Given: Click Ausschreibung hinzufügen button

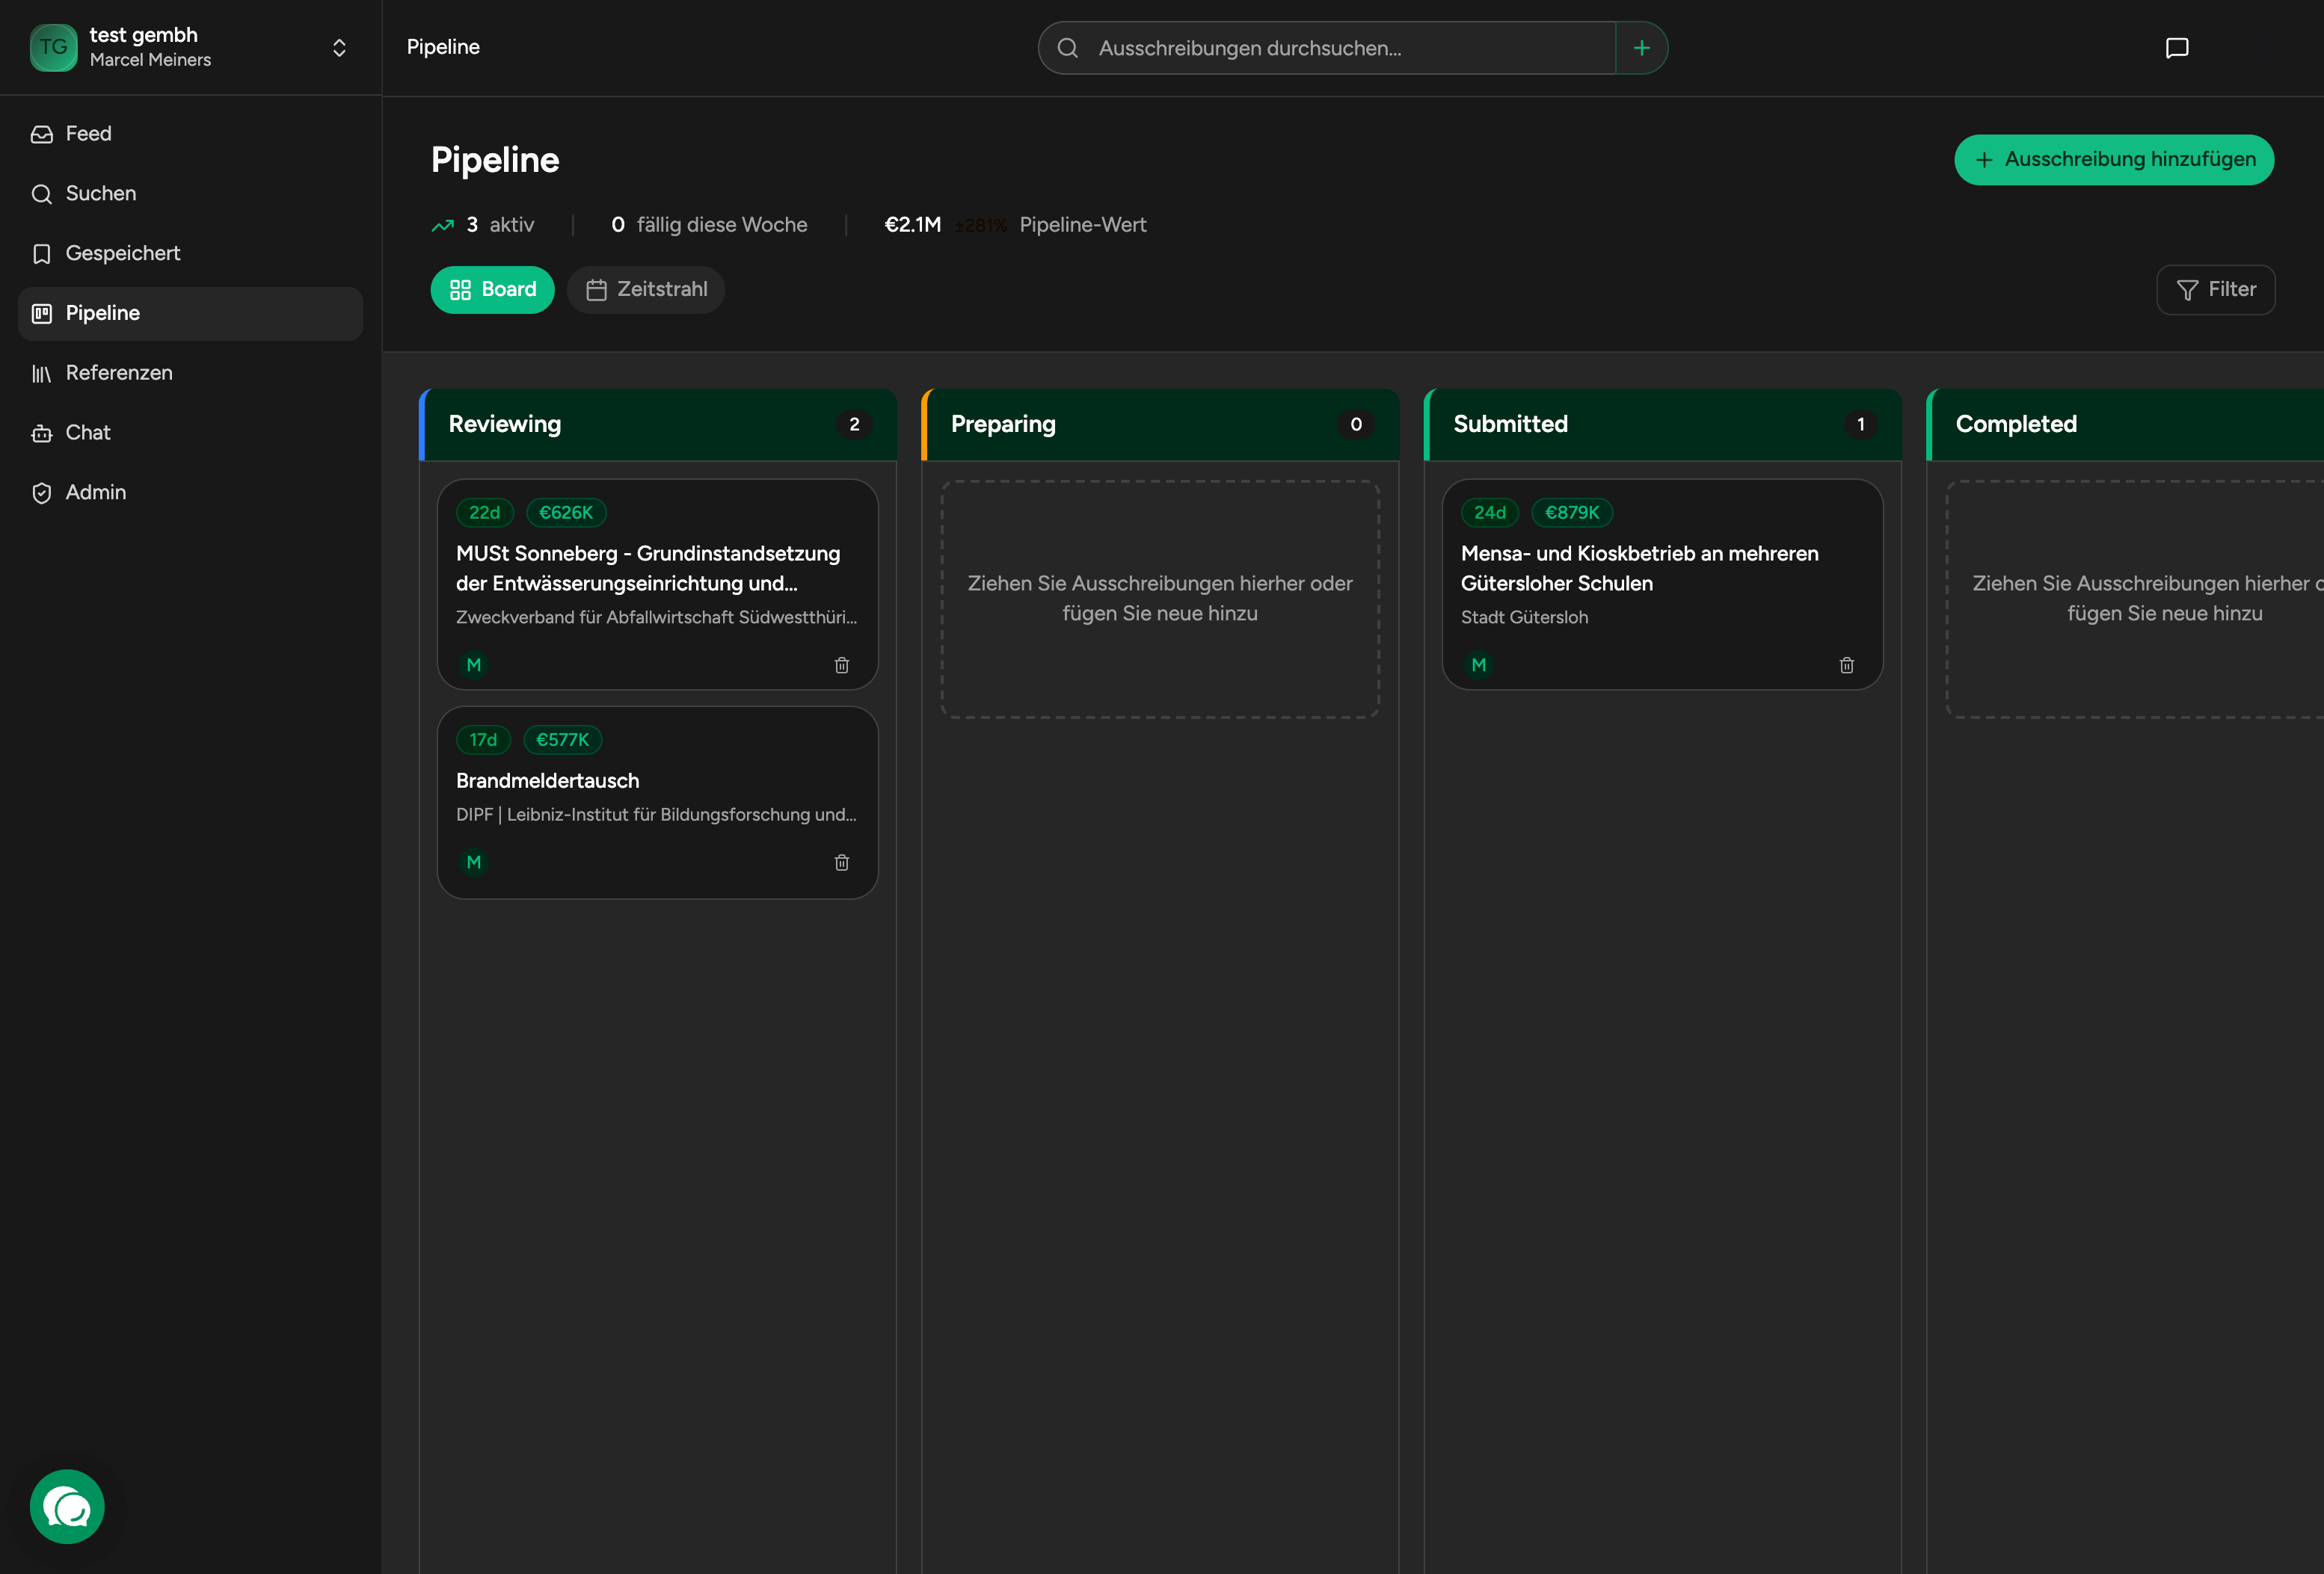Looking at the screenshot, I should tap(2113, 160).
